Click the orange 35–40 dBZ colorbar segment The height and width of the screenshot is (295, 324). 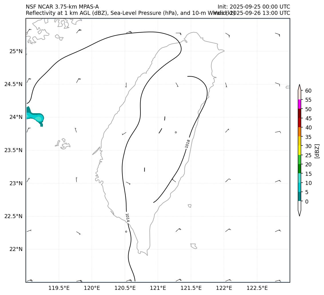299,132
